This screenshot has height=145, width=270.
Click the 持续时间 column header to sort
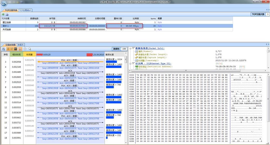(81, 18)
